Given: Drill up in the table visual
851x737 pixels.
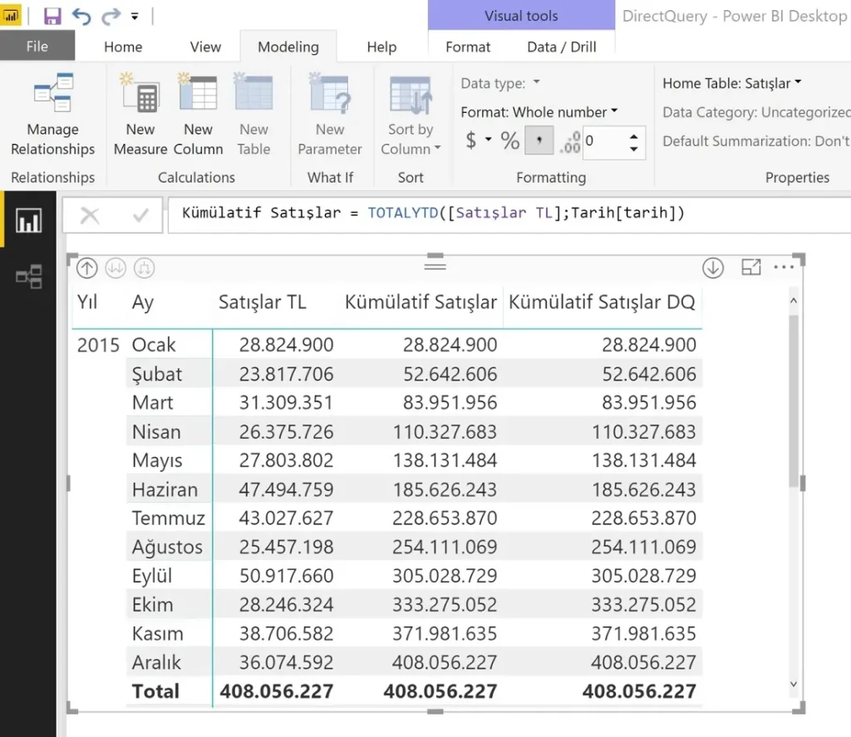Looking at the screenshot, I should click(x=86, y=268).
